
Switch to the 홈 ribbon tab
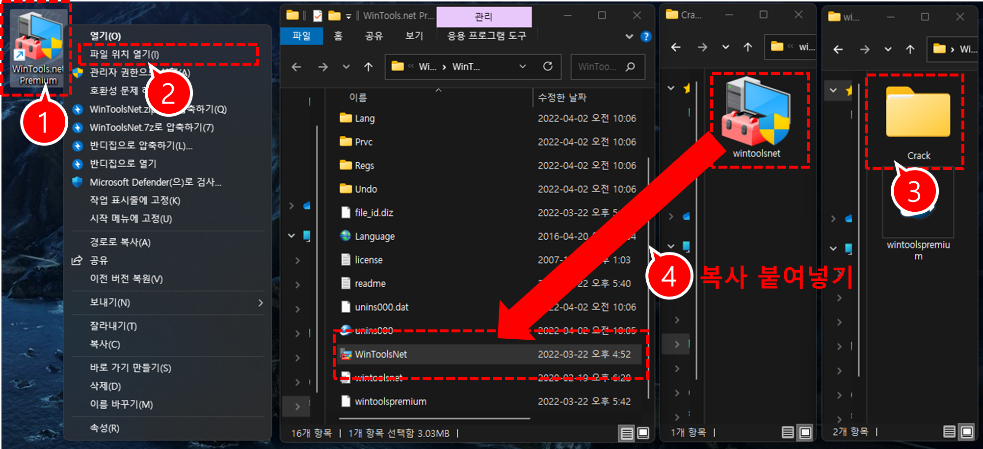click(x=338, y=36)
